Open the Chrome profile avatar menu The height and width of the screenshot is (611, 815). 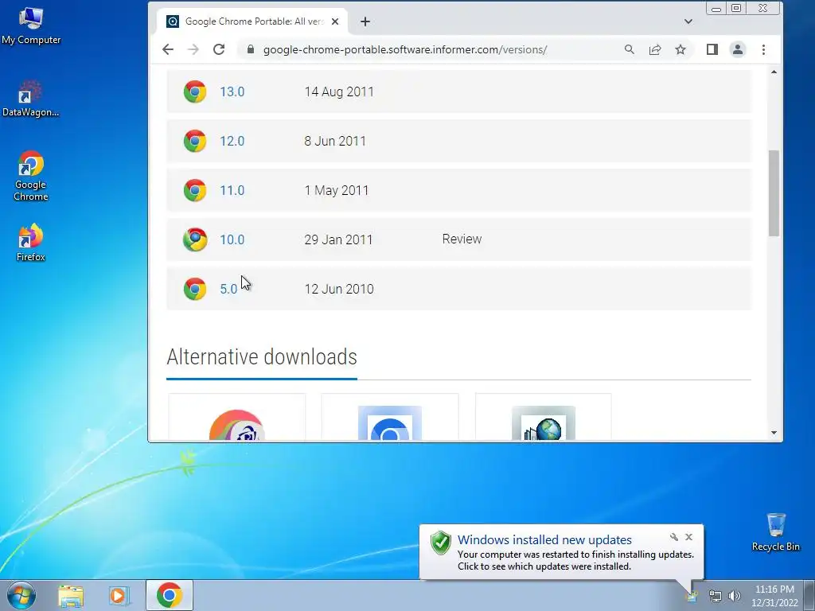738,49
